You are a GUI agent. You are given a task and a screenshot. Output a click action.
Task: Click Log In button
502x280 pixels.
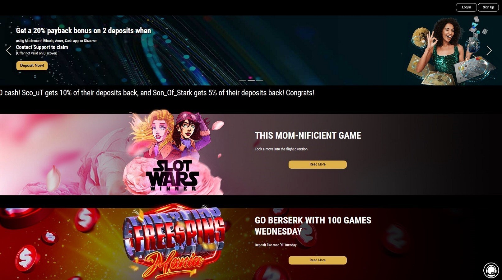(466, 7)
